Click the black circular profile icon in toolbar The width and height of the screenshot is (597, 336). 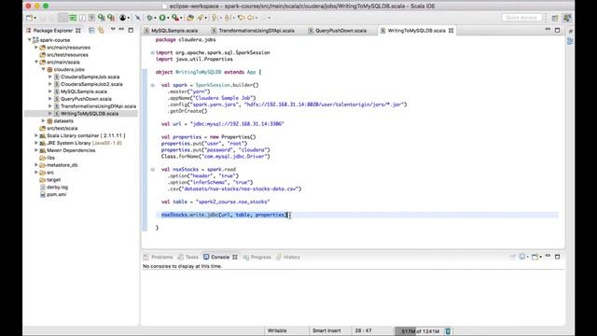(x=122, y=18)
